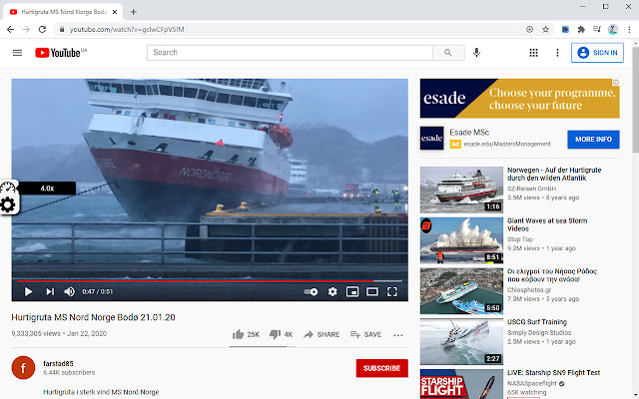Click the zoom indicator in address bar
639x399 pixels.
pyautogui.click(x=529, y=29)
